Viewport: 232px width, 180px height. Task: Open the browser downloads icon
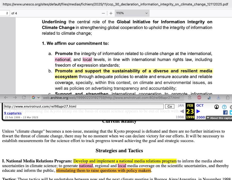(218, 98)
